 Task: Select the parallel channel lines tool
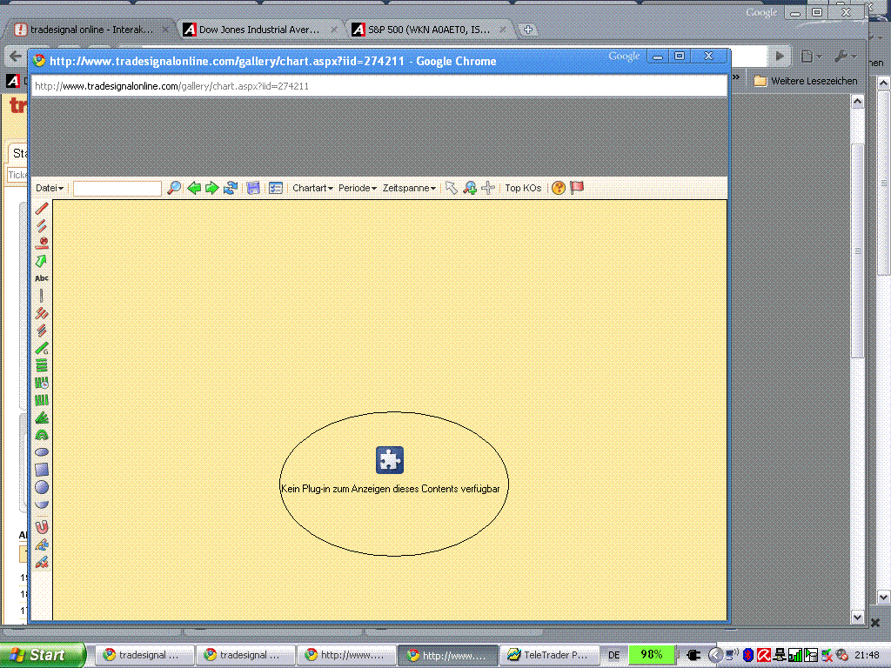42,226
